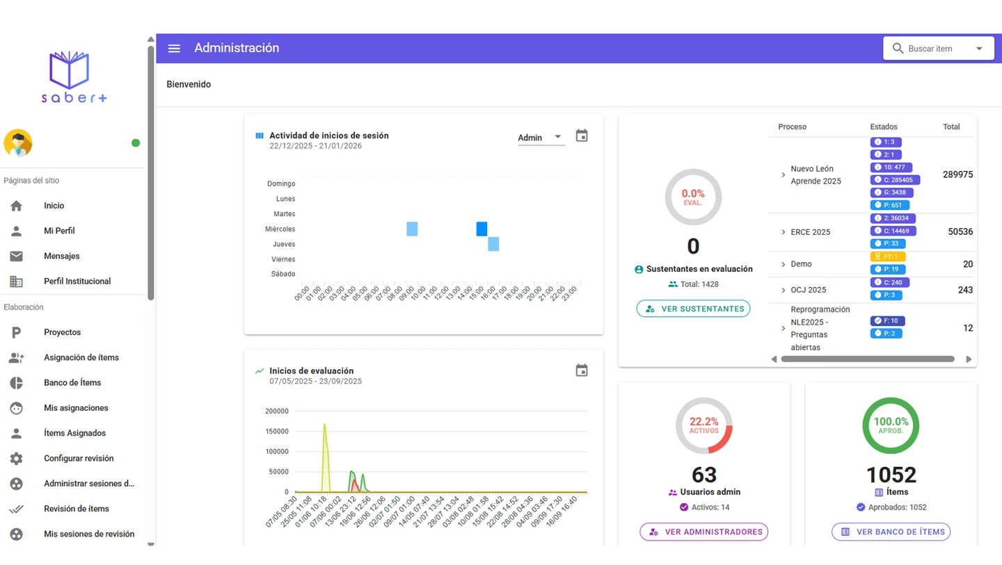This screenshot has height=565, width=1002.
Task: Open calendar for Inicios de evaluación chart
Action: click(x=582, y=370)
